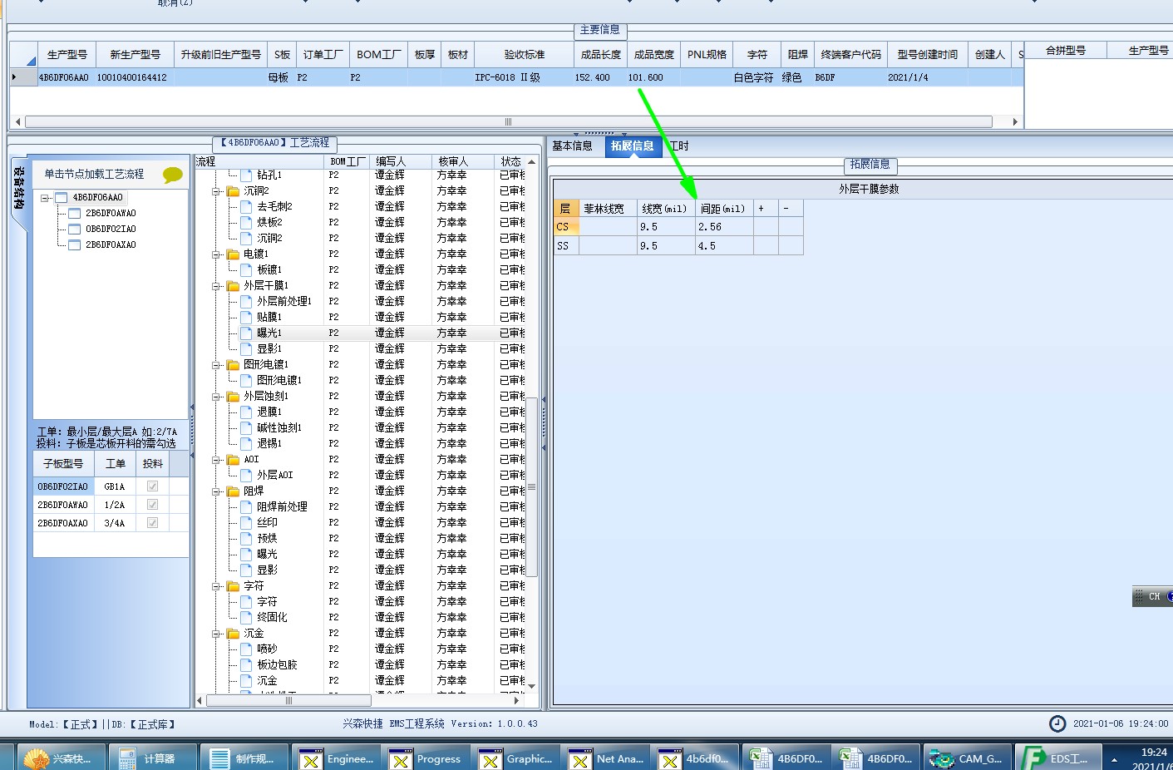This screenshot has height=770, width=1173.
Task: Switch to Enginee taskbar window
Action: tap(337, 758)
